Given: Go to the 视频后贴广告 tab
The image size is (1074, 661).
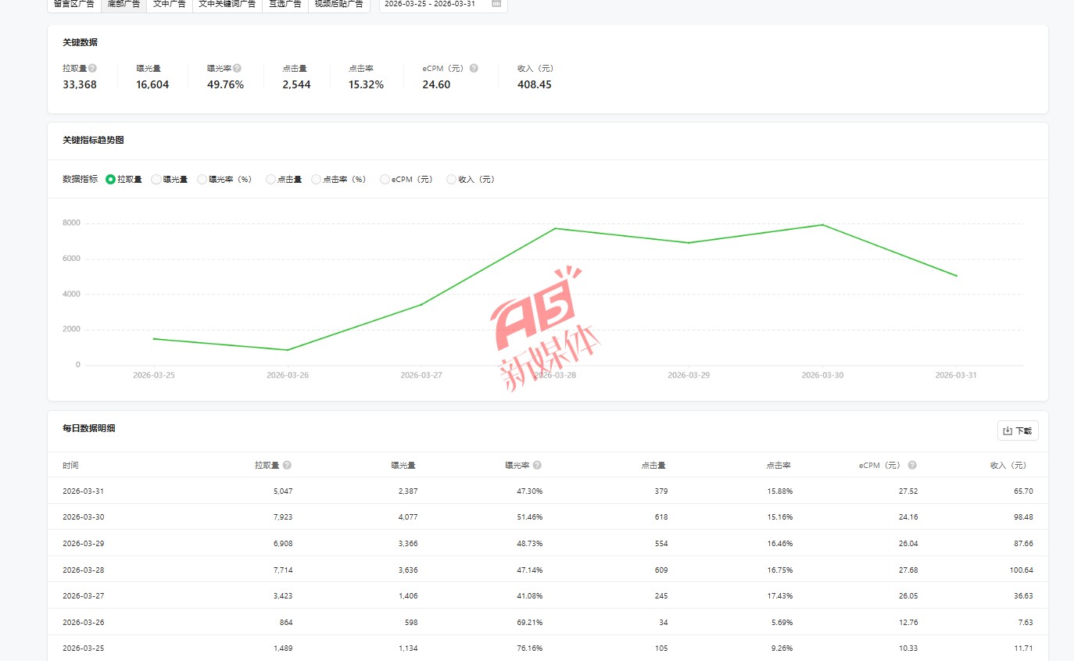Looking at the screenshot, I should (338, 5).
